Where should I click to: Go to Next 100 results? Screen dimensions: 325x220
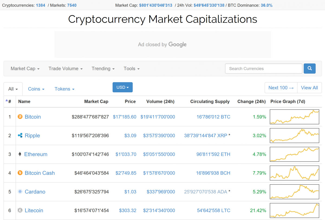[x=281, y=88]
